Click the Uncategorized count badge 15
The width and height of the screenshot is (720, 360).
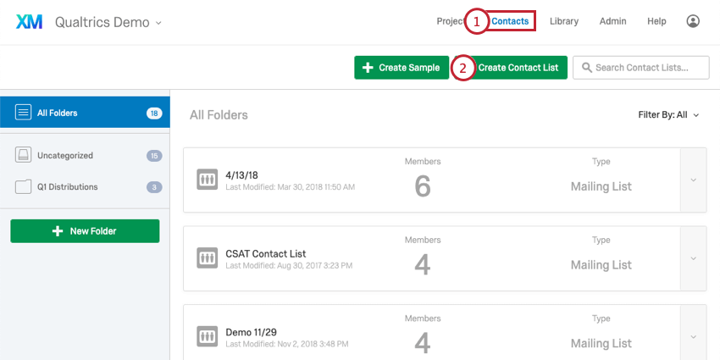coord(154,156)
